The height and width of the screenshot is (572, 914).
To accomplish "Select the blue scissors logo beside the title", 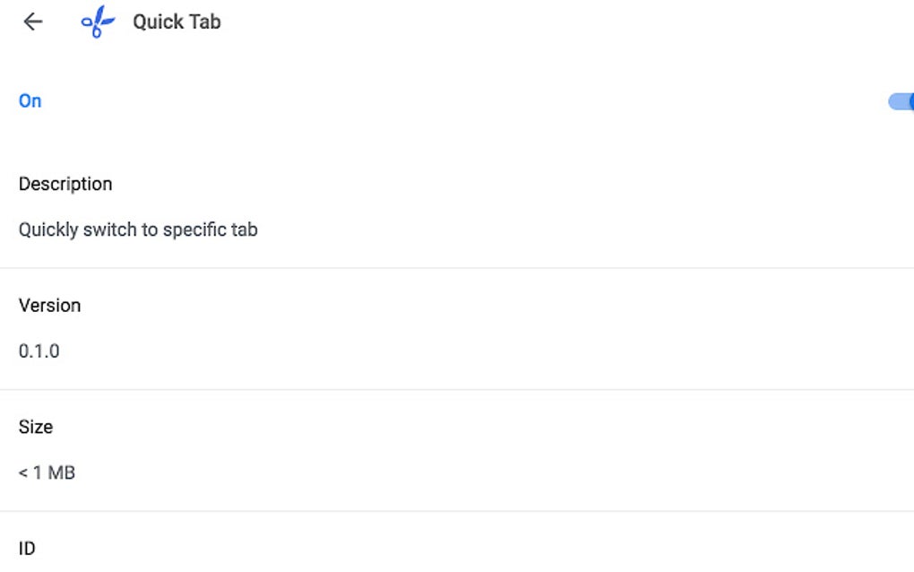I will (x=98, y=22).
